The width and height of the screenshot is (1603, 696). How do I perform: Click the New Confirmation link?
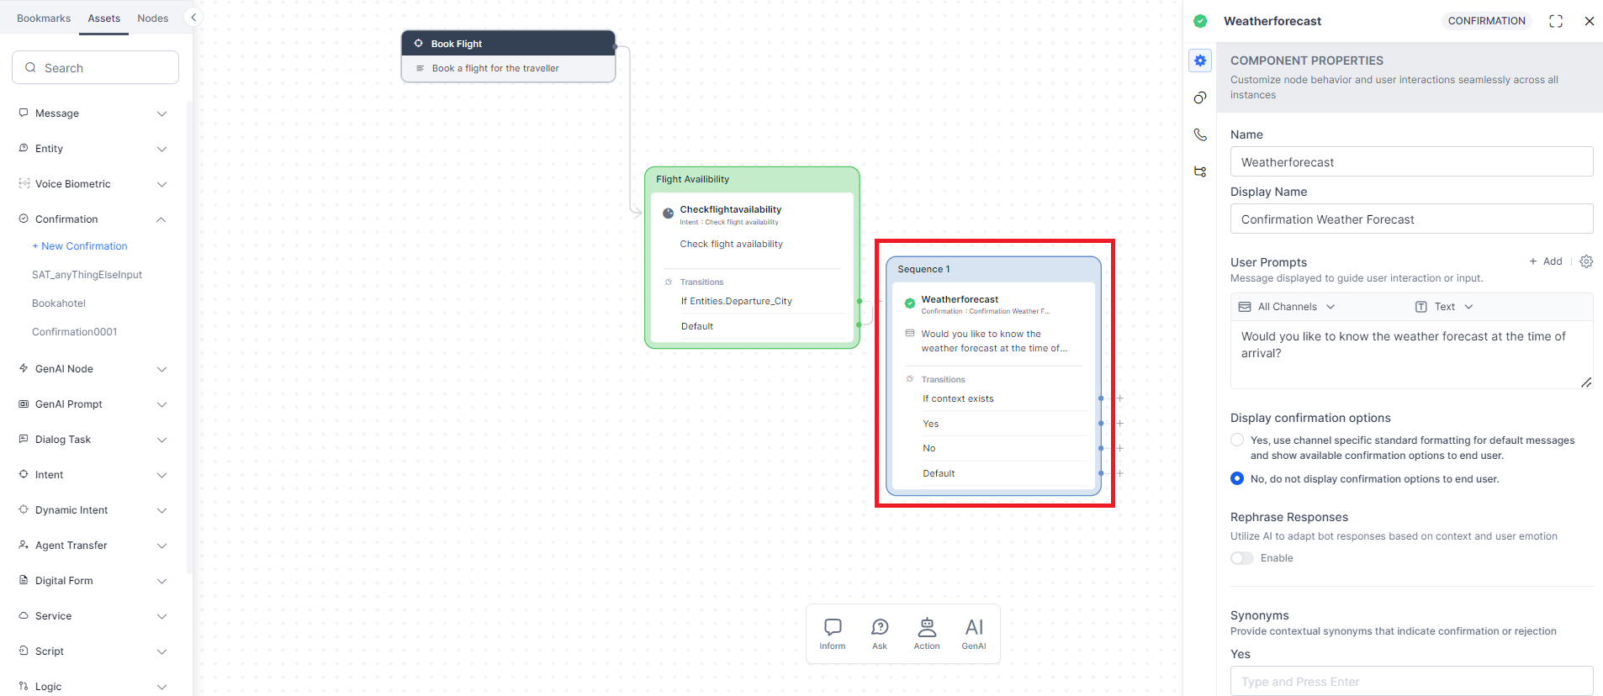point(80,246)
